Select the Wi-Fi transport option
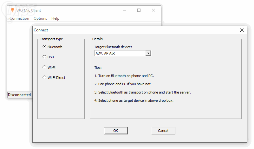Viewport: 254px width, 149px height. click(44, 67)
